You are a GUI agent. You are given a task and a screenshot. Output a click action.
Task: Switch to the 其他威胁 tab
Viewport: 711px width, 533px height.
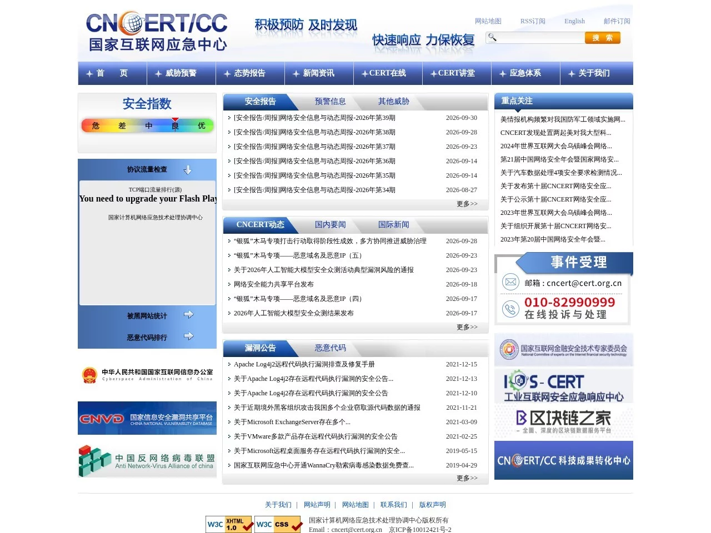393,102
